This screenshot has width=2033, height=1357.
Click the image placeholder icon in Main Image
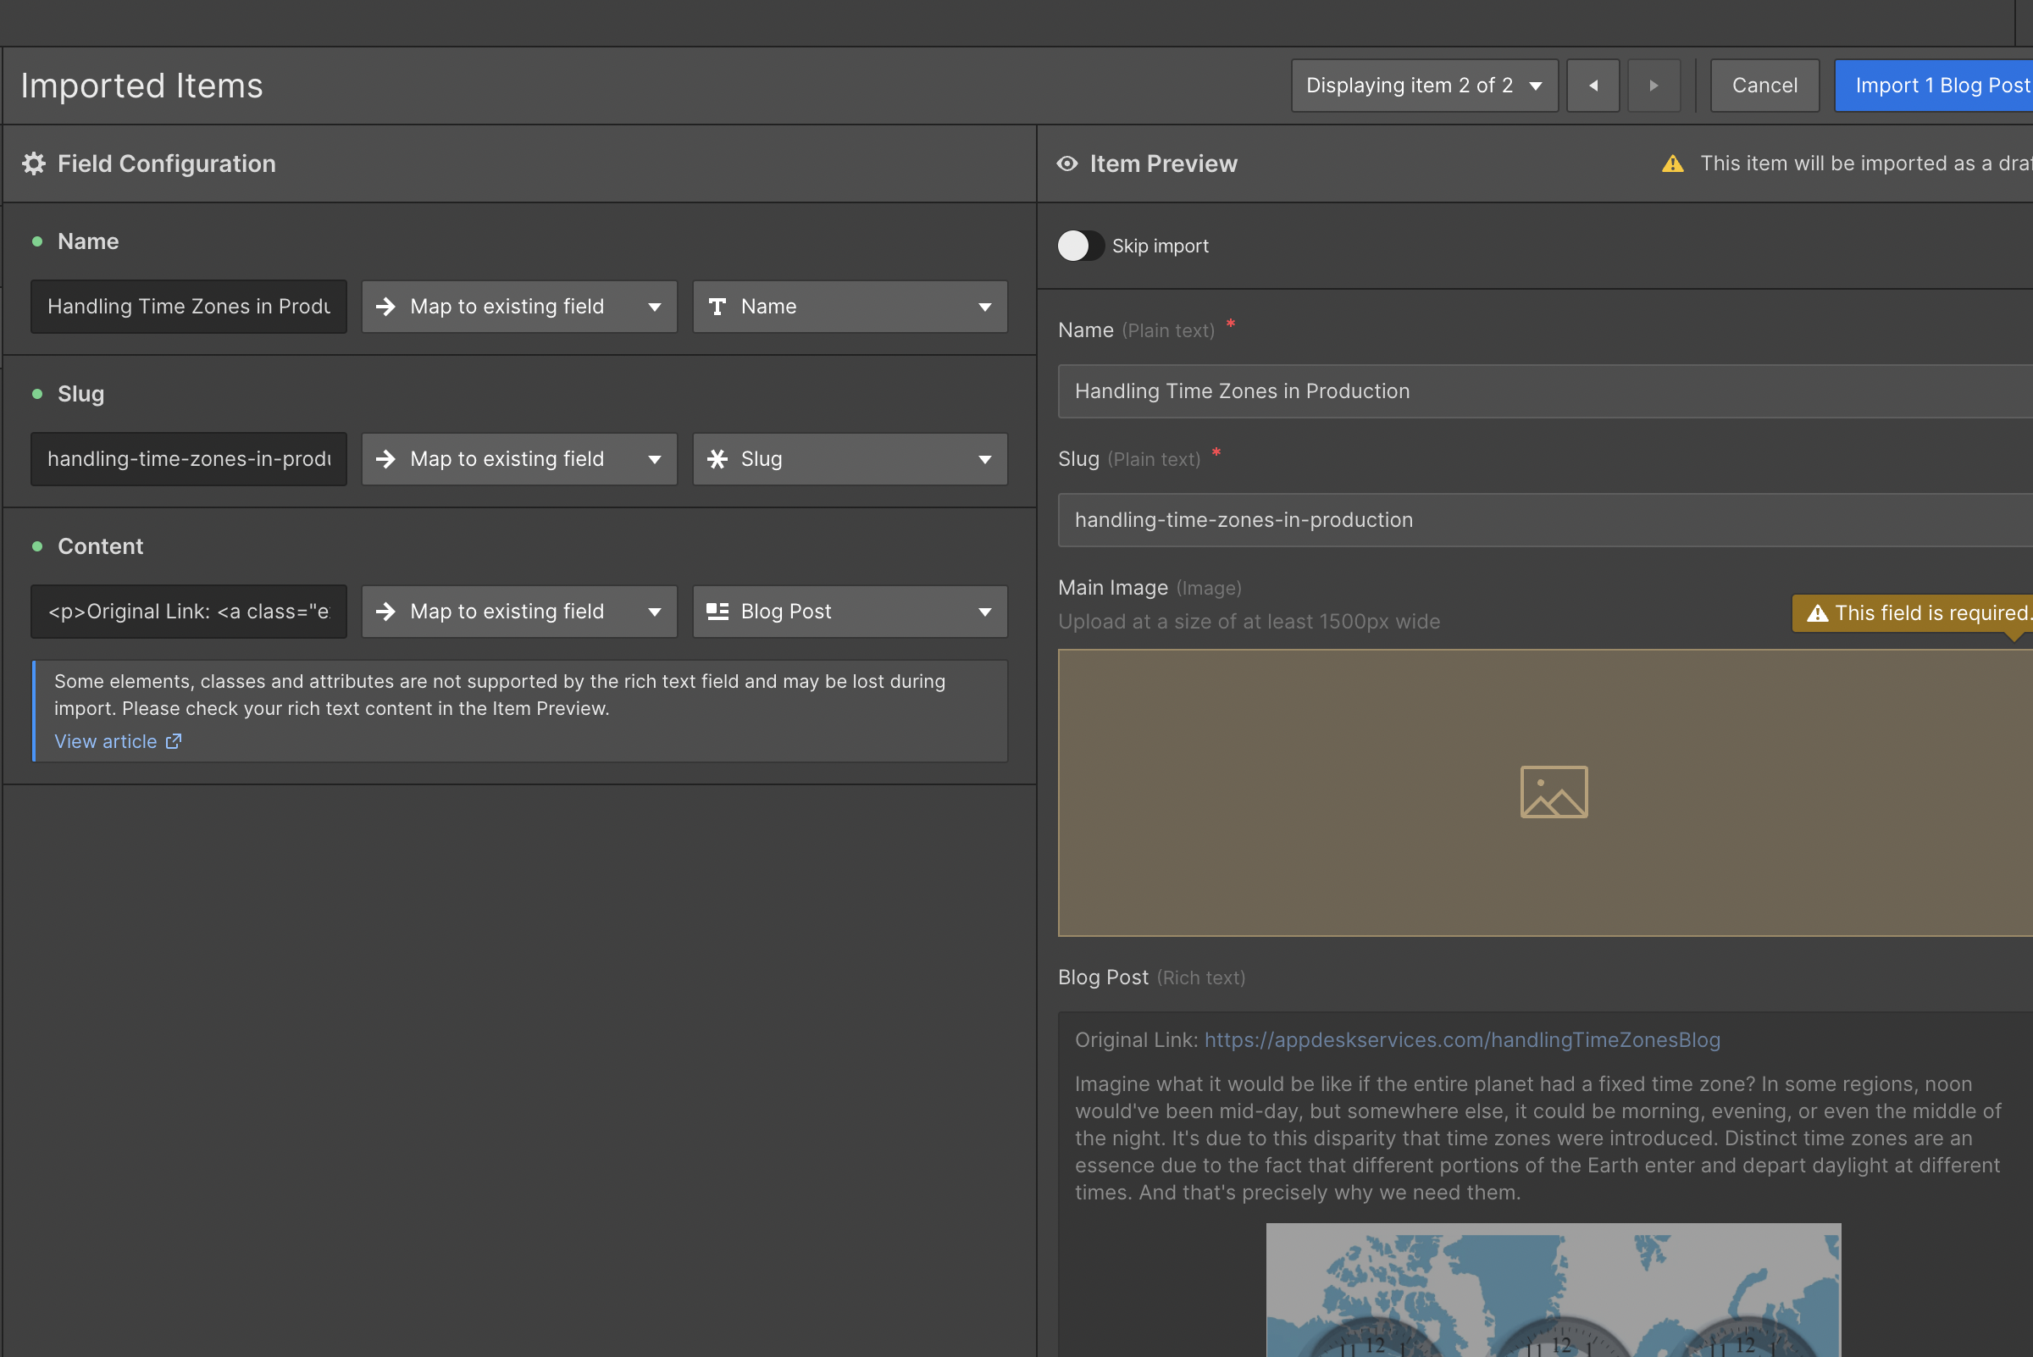1554,792
